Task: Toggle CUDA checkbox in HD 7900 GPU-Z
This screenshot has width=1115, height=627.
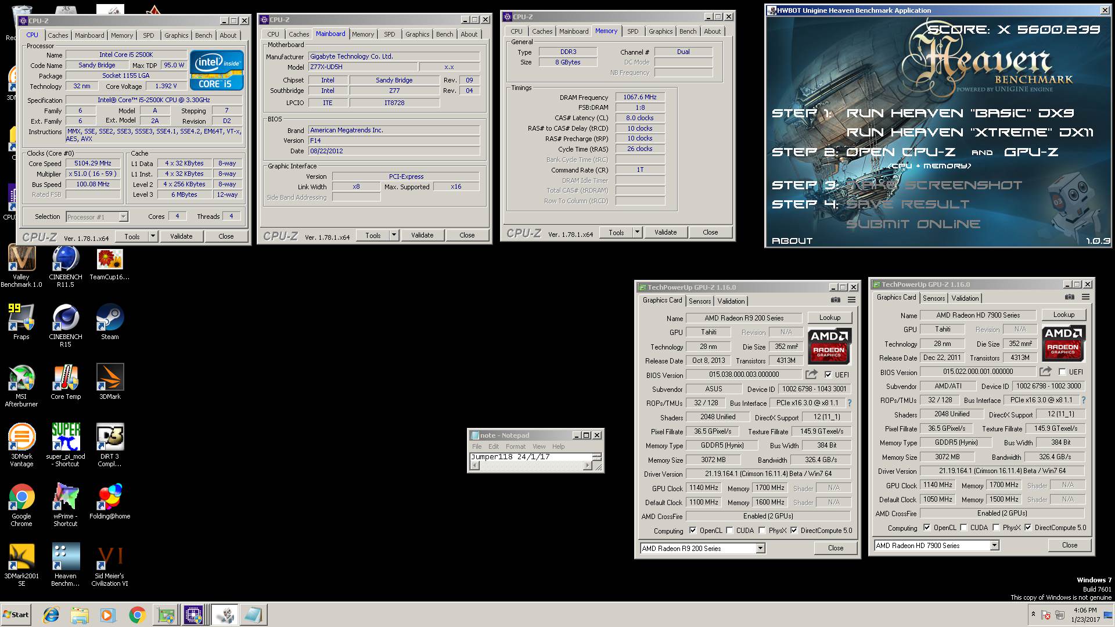Action: (963, 528)
